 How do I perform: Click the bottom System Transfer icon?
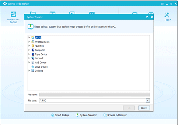click(77, 115)
